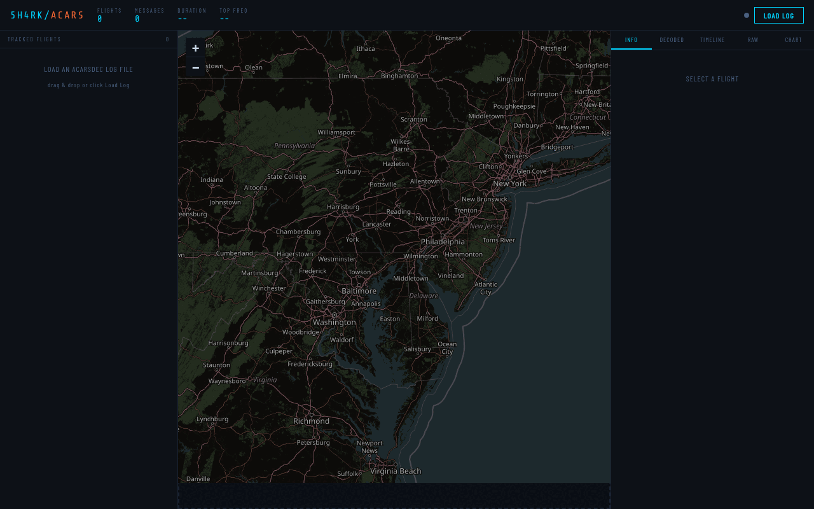
Task: Click the Duration stat in header
Action: [192, 15]
